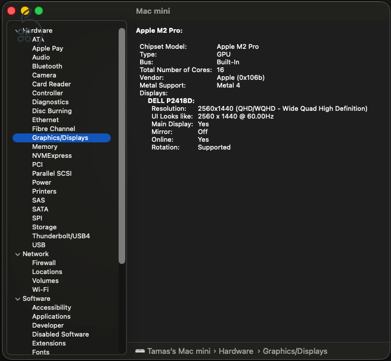Click the DELL P2418D display heading

click(x=171, y=101)
